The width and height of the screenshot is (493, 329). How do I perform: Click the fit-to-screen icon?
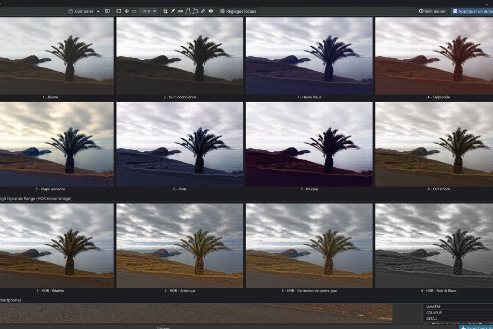[x=119, y=11]
